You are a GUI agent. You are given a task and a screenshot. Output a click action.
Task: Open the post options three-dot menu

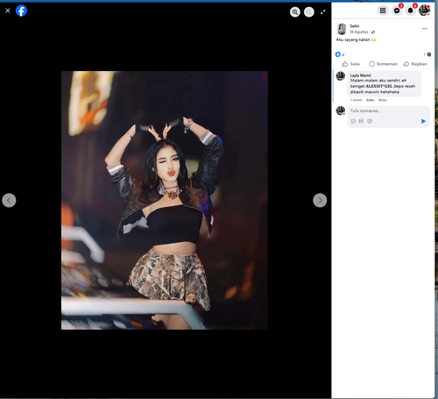click(x=425, y=29)
